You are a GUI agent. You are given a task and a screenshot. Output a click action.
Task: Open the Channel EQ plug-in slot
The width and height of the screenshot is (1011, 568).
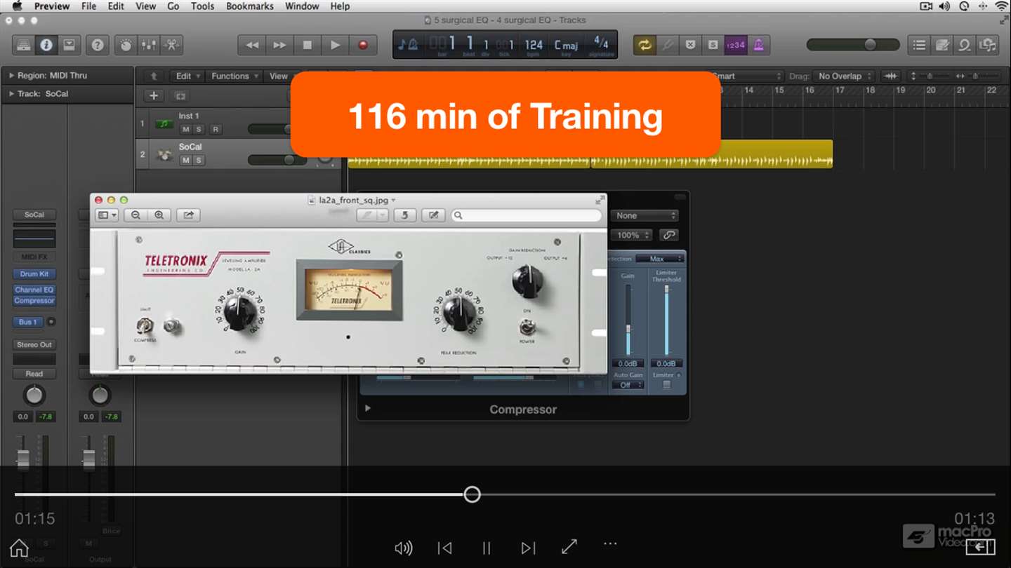coord(34,290)
